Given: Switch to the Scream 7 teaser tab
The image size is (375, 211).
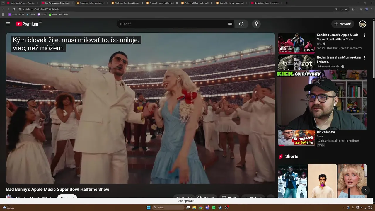Looking at the screenshot, I should [162, 3].
